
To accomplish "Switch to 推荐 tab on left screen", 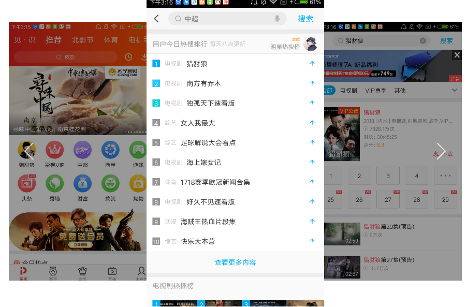I will tap(53, 40).
